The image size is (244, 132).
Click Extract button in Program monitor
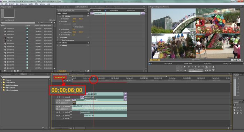[x=210, y=70]
